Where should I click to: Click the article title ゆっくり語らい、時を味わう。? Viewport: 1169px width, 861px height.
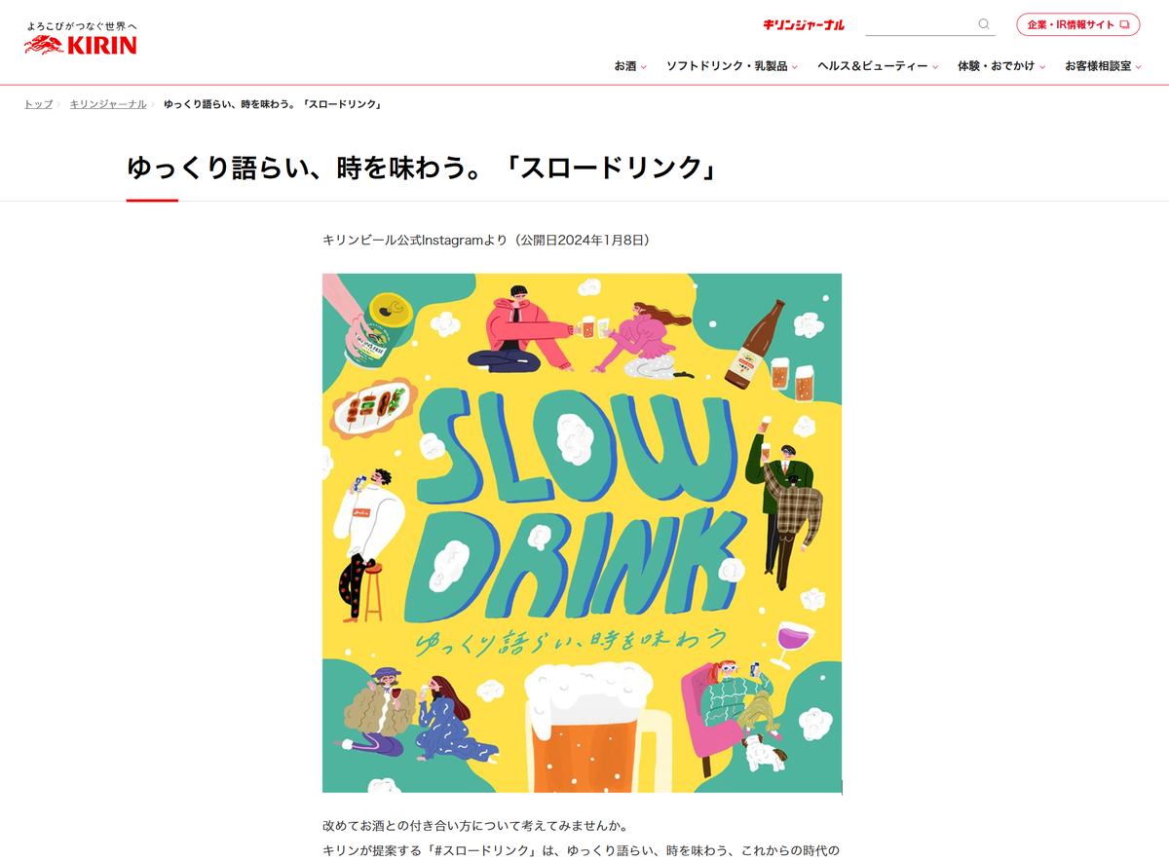tap(312, 168)
